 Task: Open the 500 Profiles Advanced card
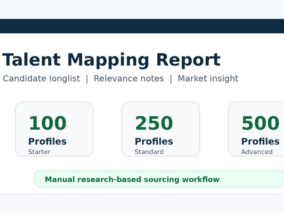[256, 129]
